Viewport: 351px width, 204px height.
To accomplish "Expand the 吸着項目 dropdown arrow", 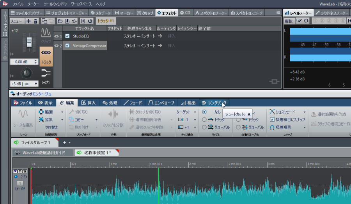I will (x=305, y=128).
